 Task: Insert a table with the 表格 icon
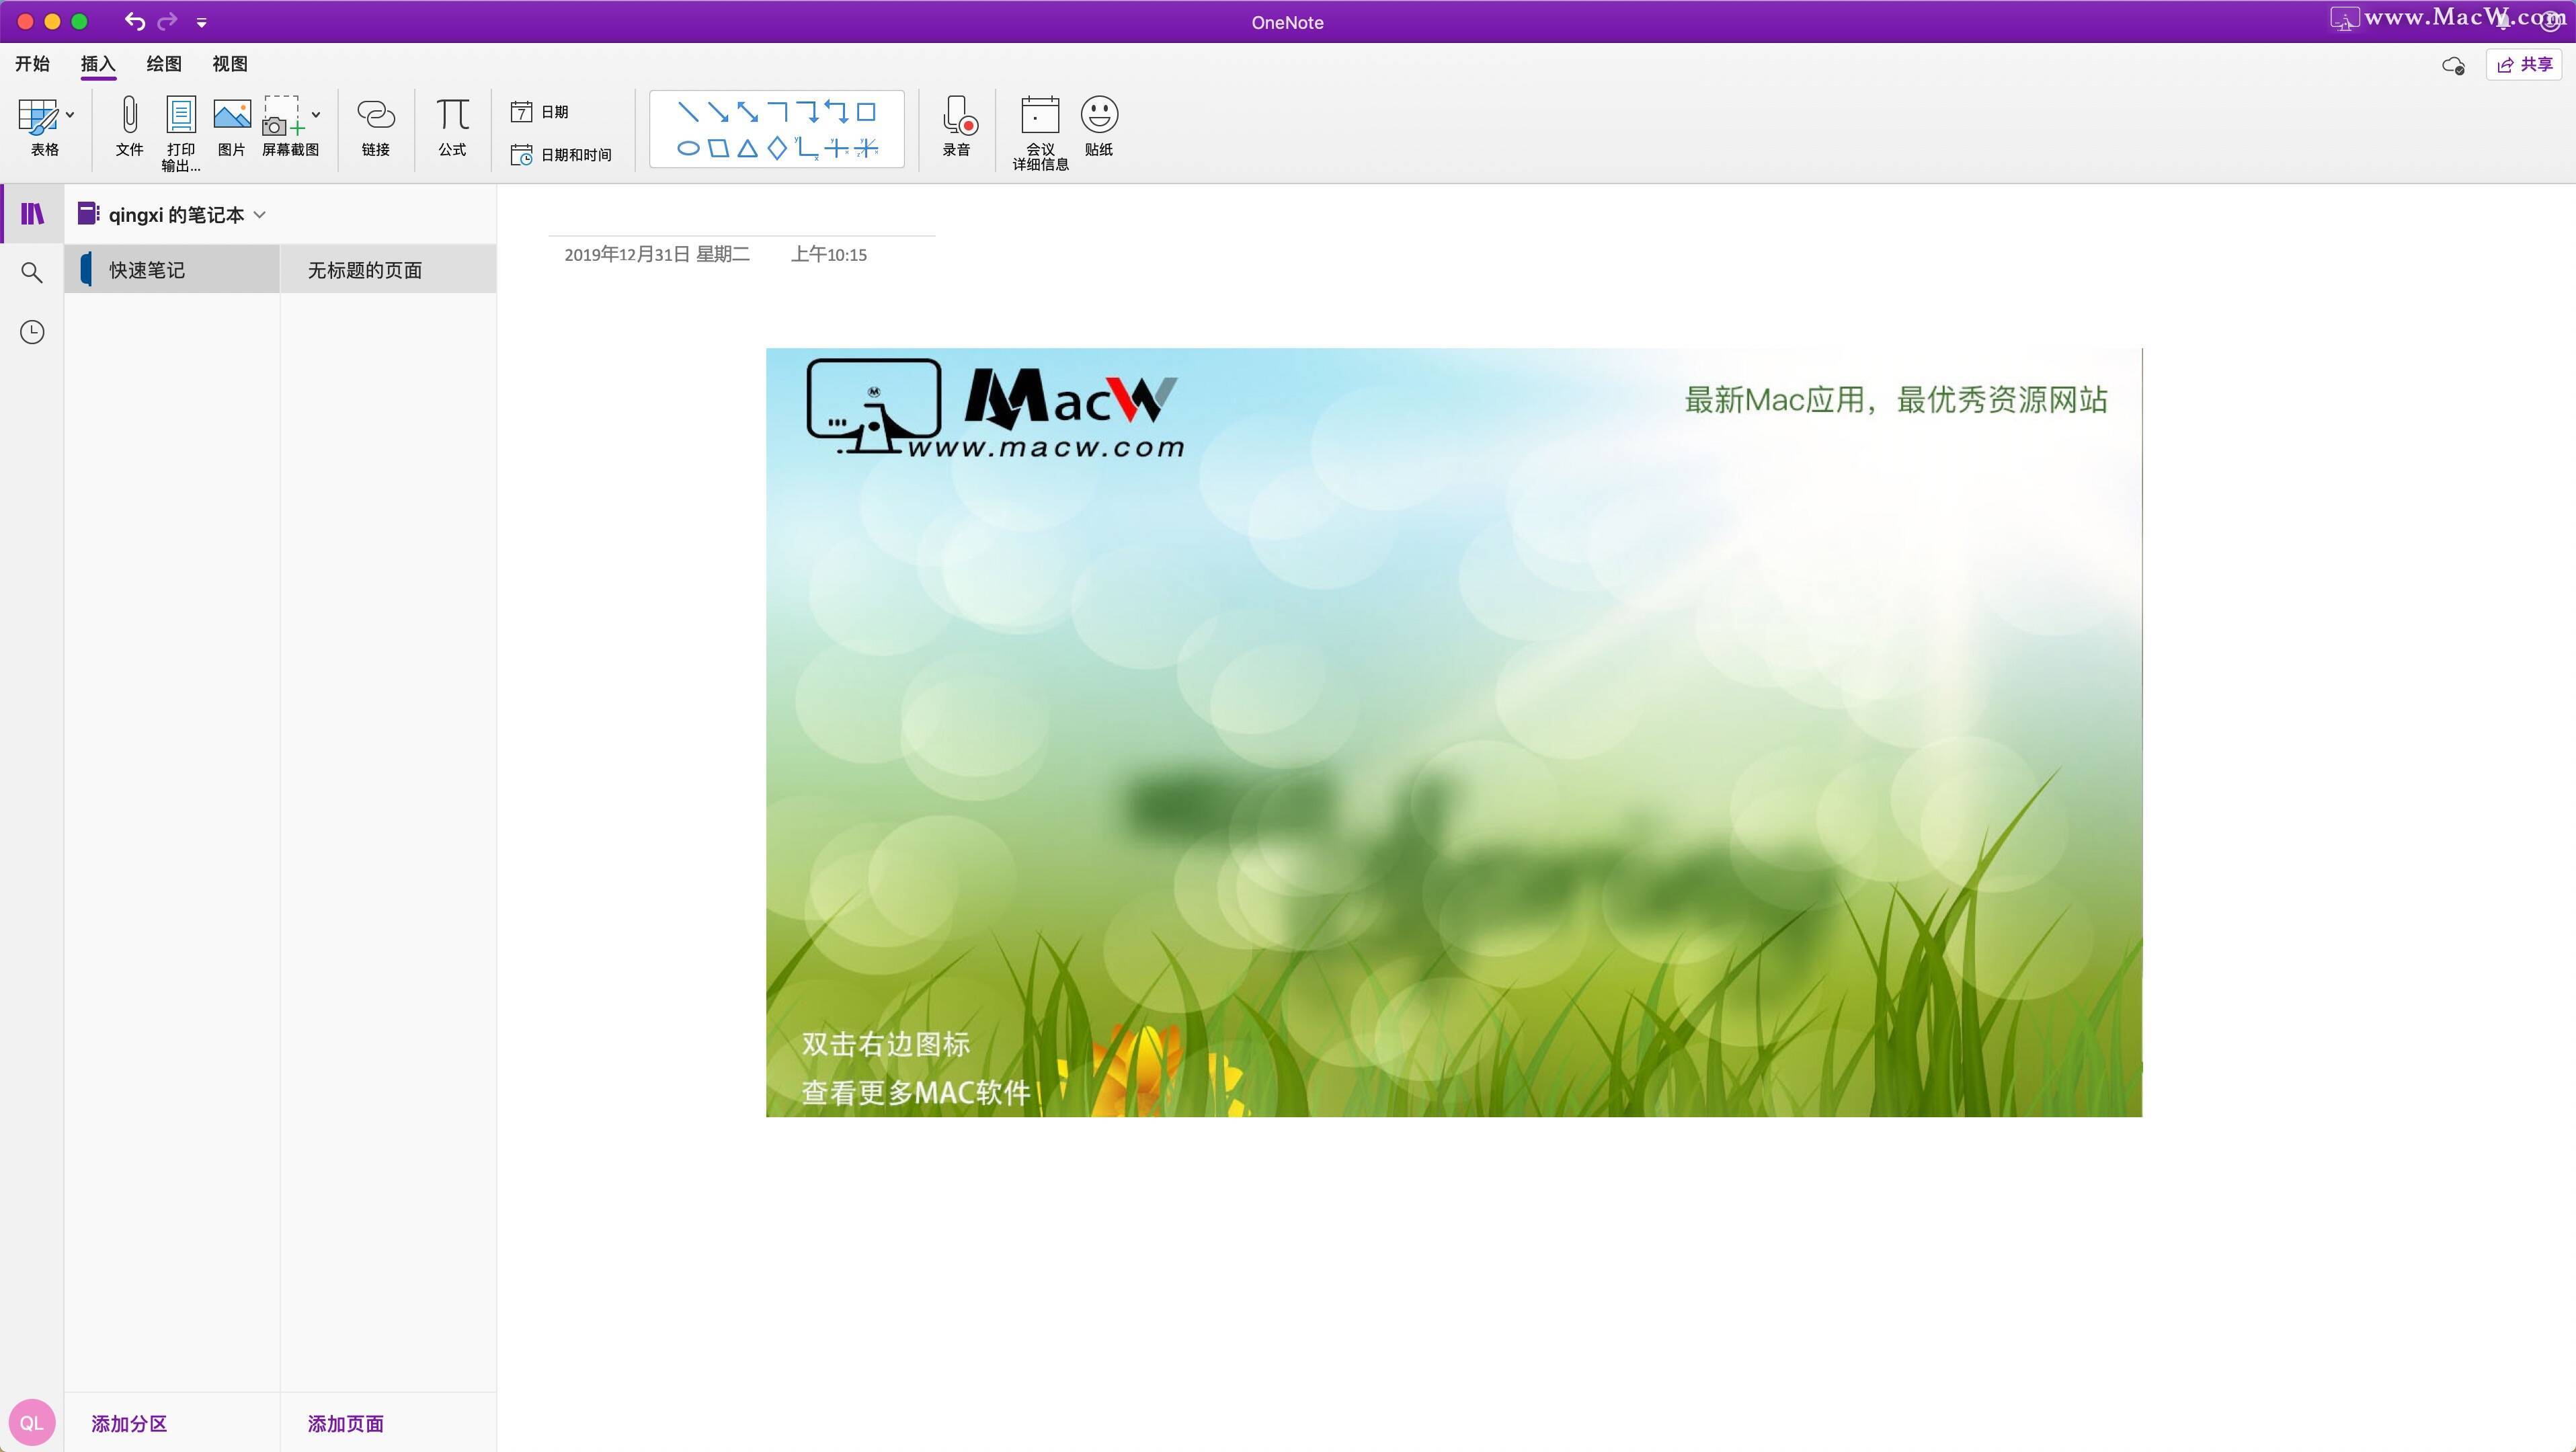tap(38, 116)
